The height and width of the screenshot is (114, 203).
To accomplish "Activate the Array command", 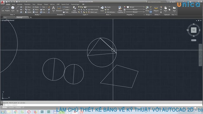I will point(43,12).
